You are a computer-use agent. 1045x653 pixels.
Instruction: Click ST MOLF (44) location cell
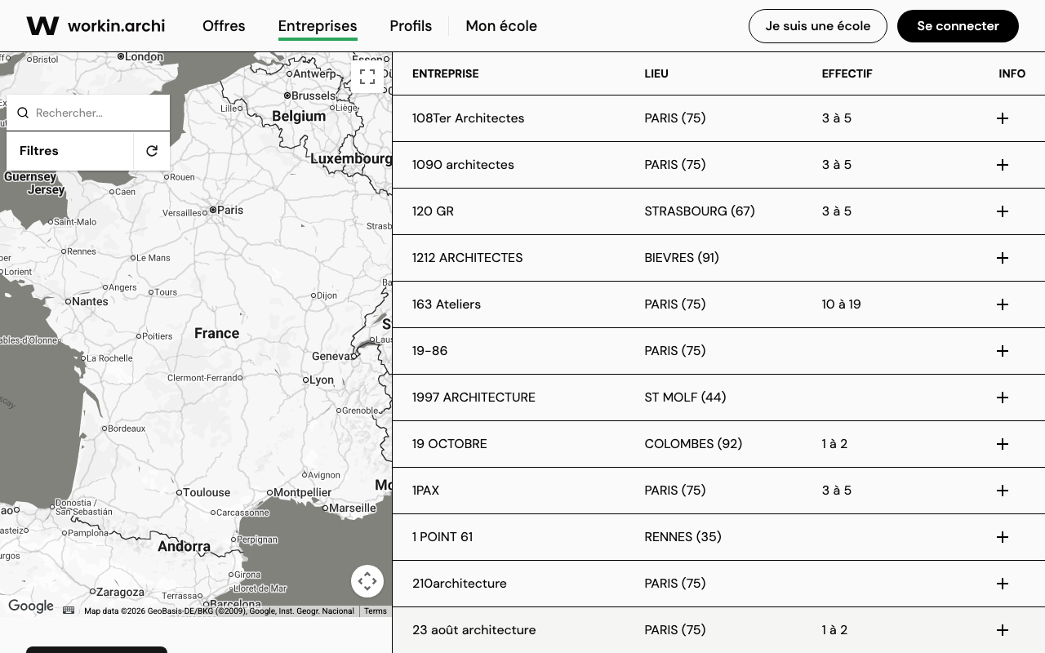pyautogui.click(x=685, y=398)
